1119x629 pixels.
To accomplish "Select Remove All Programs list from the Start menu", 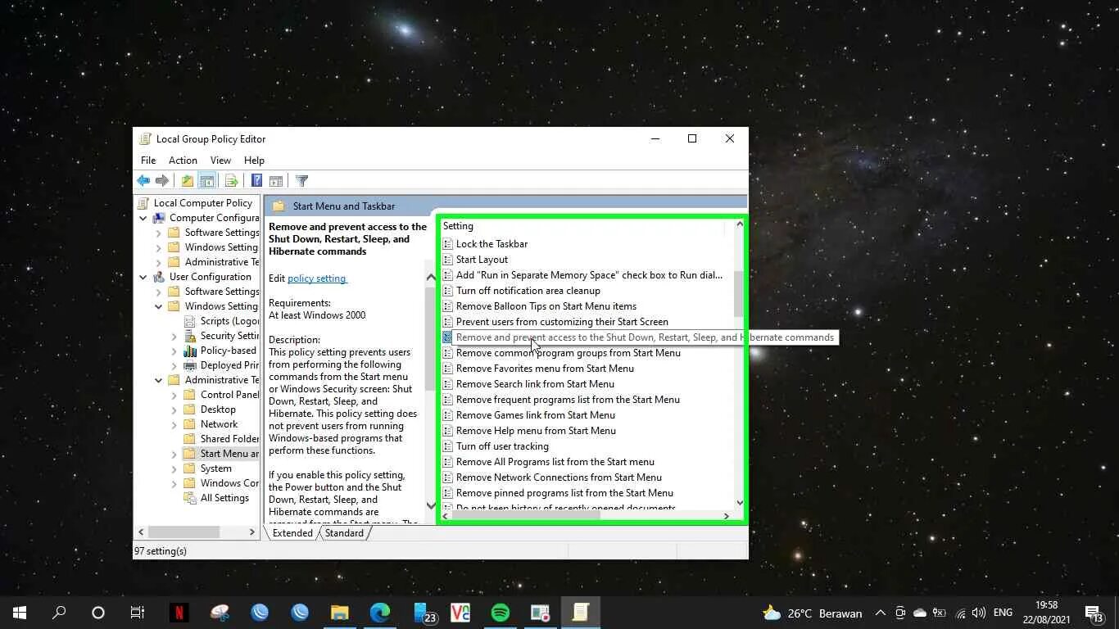I will coord(555,462).
